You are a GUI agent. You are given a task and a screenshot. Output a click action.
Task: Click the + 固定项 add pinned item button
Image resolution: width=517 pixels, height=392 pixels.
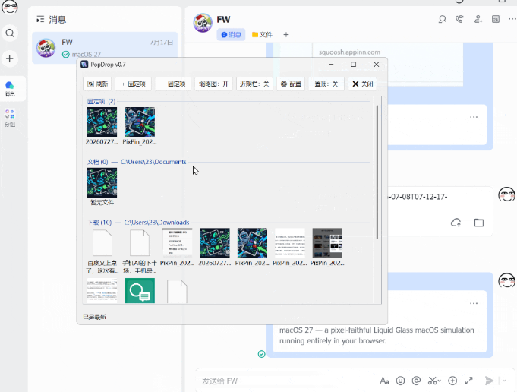(x=133, y=84)
